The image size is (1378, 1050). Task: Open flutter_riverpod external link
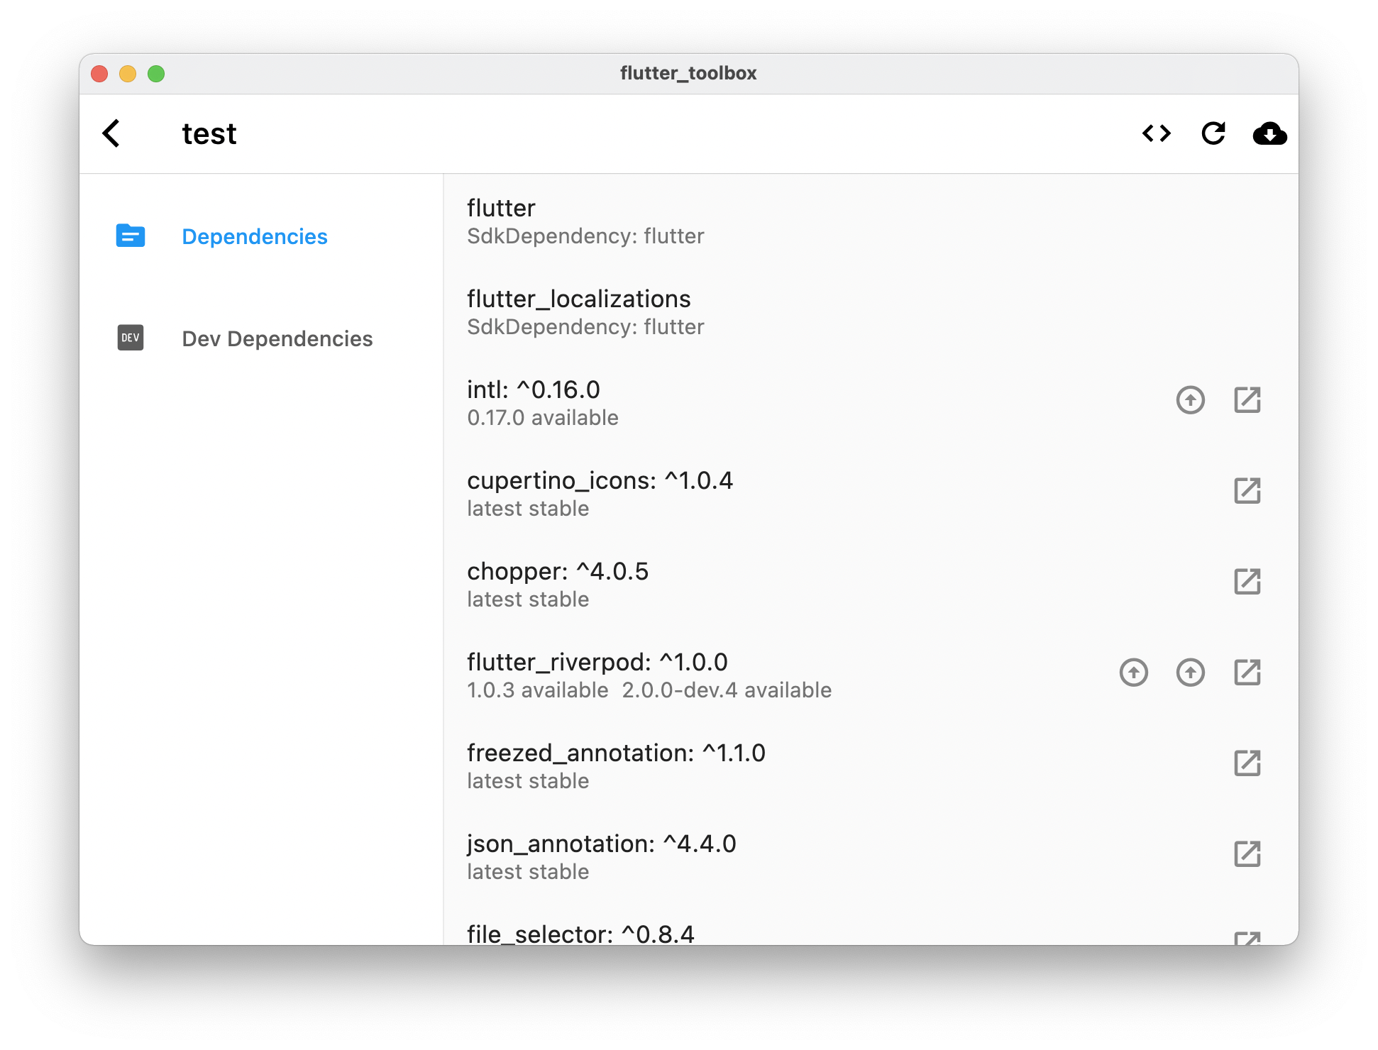[x=1247, y=673]
